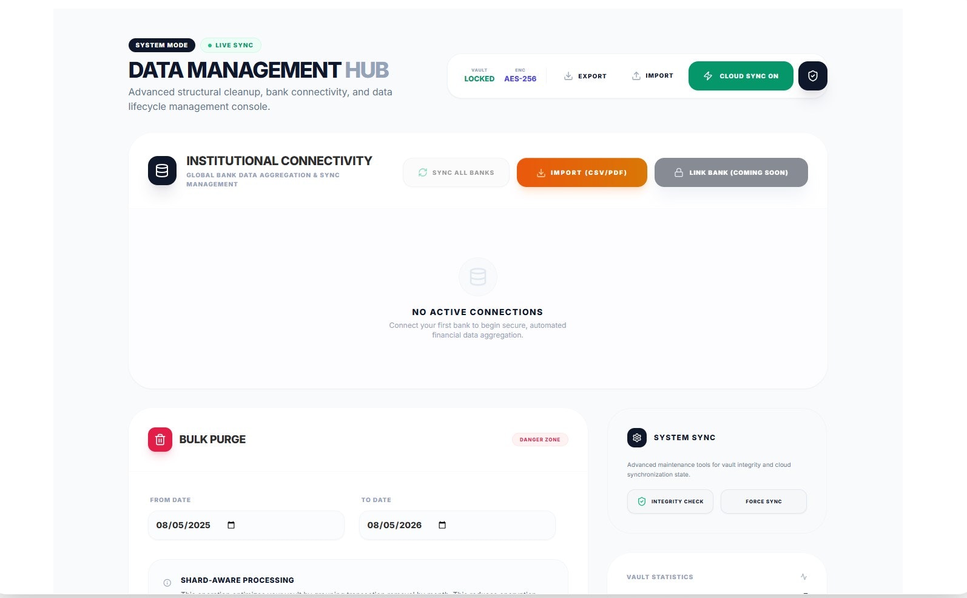This screenshot has height=598, width=967.
Task: Click the Shard-Aware Processing heading
Action: coord(237,580)
